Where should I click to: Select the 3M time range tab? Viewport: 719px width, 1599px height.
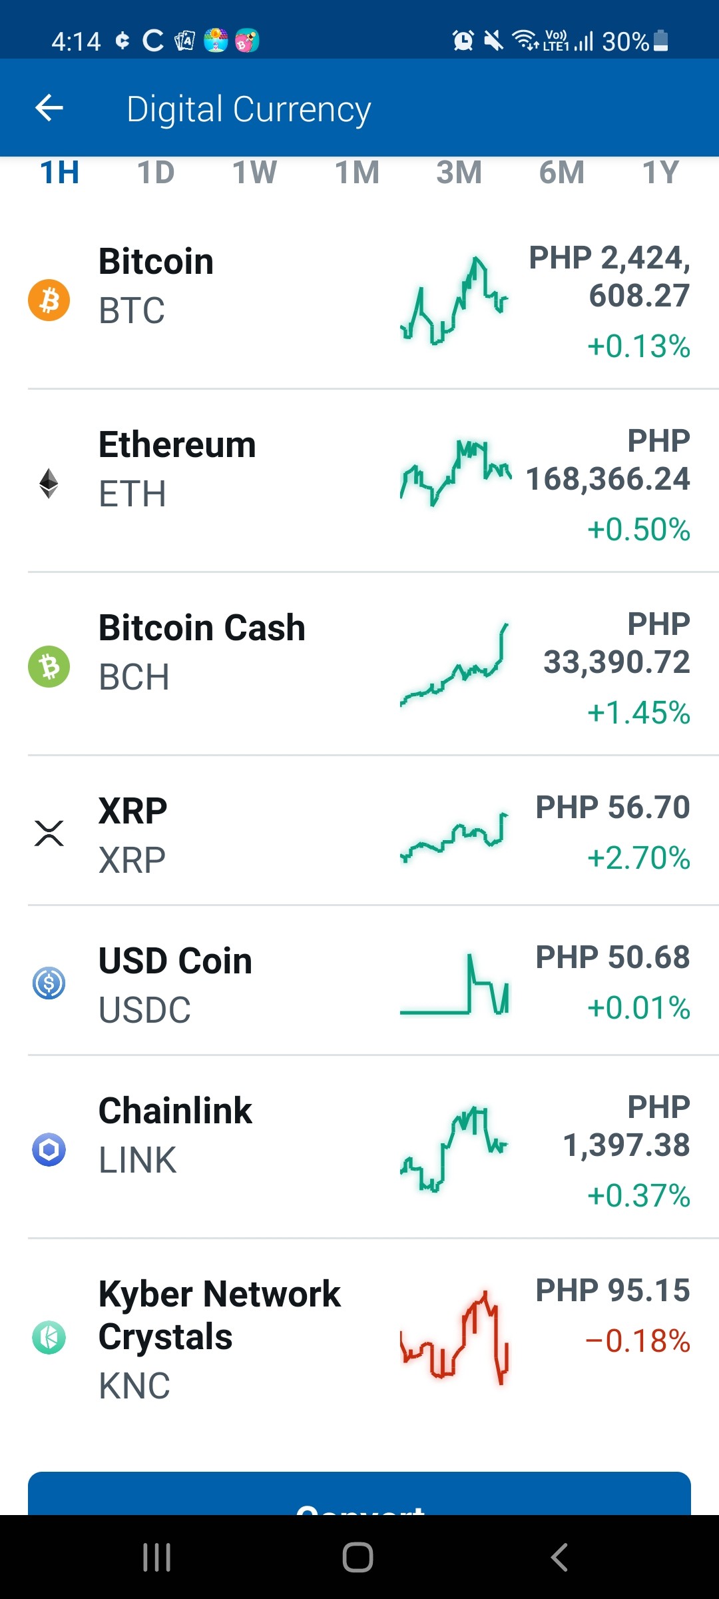click(459, 173)
